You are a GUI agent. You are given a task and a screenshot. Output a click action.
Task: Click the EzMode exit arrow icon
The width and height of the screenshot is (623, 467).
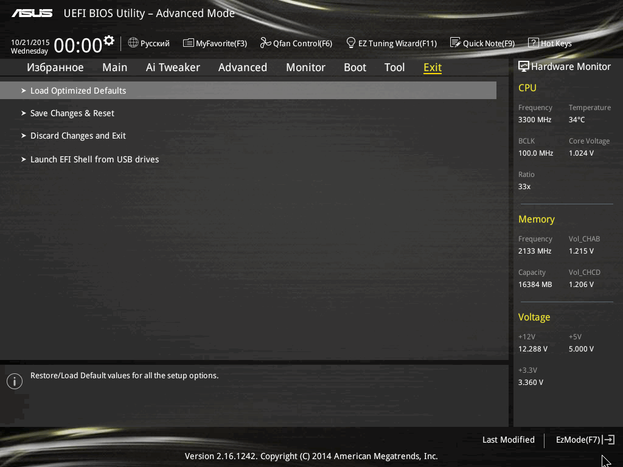tap(609, 440)
